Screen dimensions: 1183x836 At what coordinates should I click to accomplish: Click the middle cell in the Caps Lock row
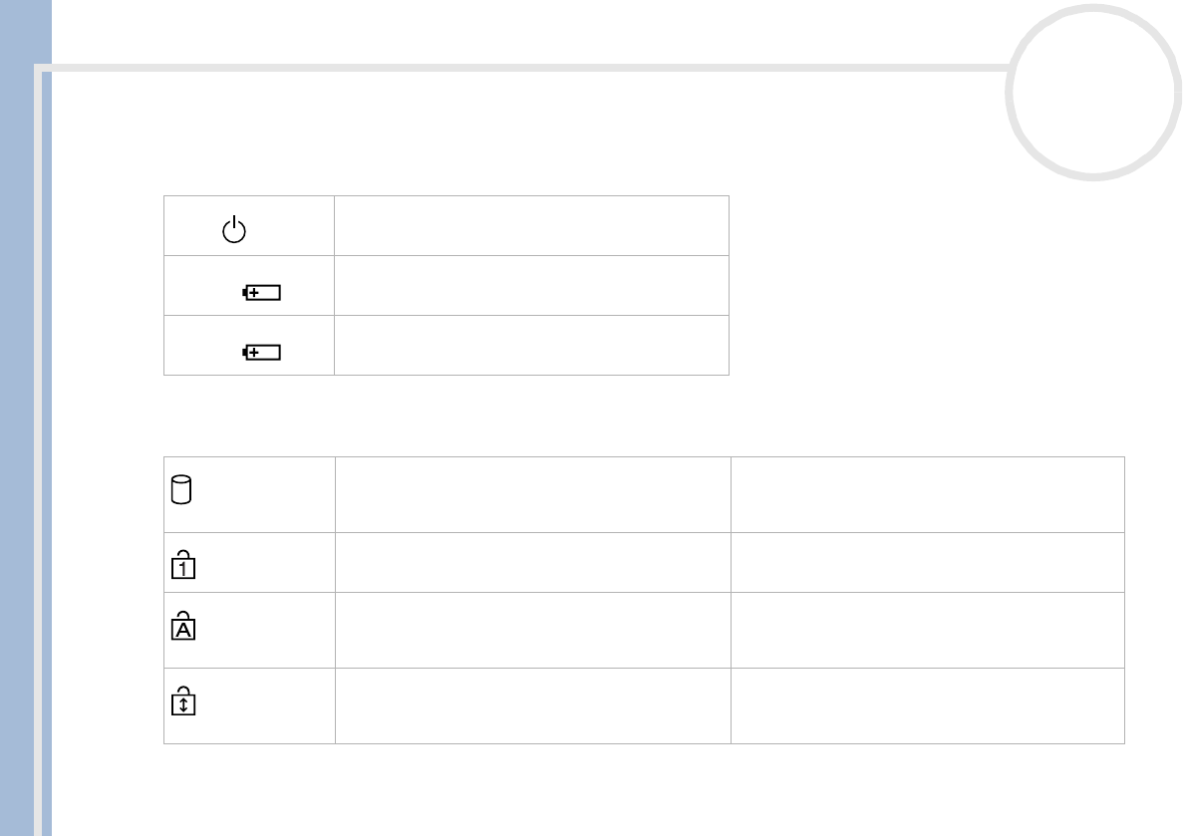[x=532, y=630]
